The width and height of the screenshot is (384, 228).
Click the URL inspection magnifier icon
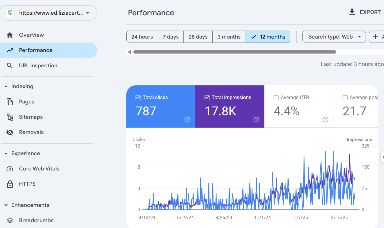[10, 65]
